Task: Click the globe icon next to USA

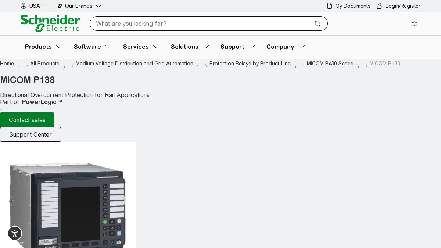Action: click(x=24, y=6)
